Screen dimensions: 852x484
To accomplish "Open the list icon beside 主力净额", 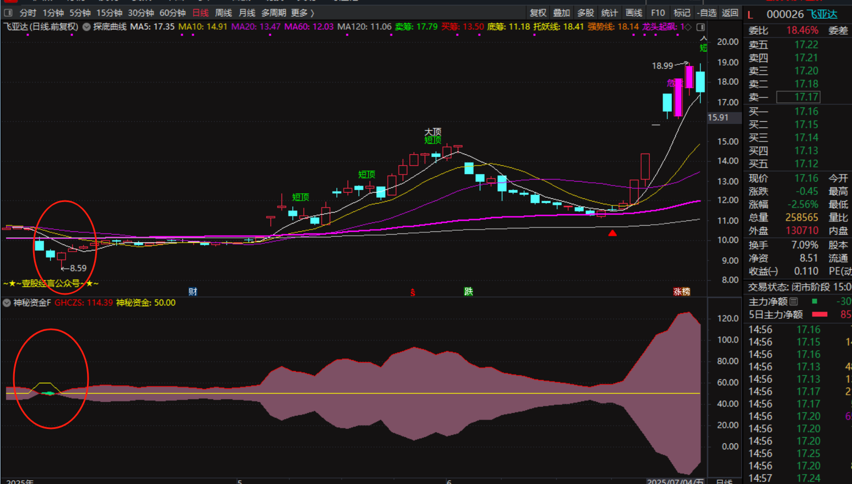I will coord(794,302).
